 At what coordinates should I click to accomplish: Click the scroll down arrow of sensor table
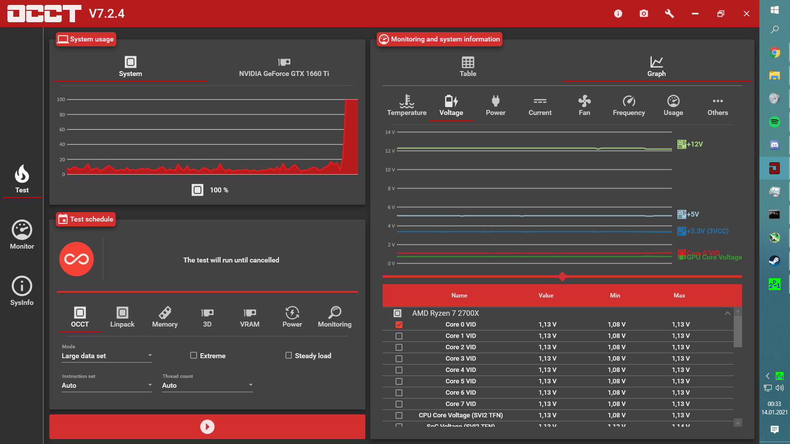[738, 423]
